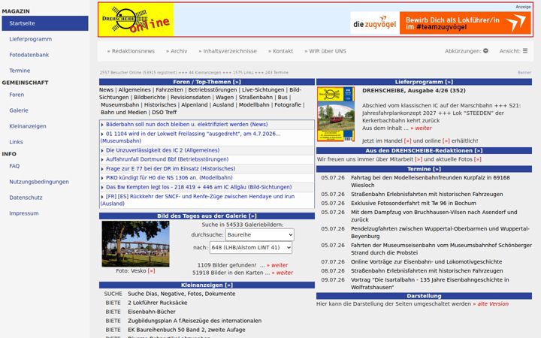541x338 pixels.
Task: Open the Unzuverlässigkeit des IC 2 thread
Action: (x=162, y=150)
